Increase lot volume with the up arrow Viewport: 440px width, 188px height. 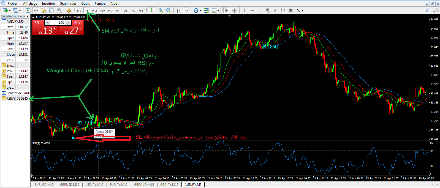pyautogui.click(x=68, y=23)
